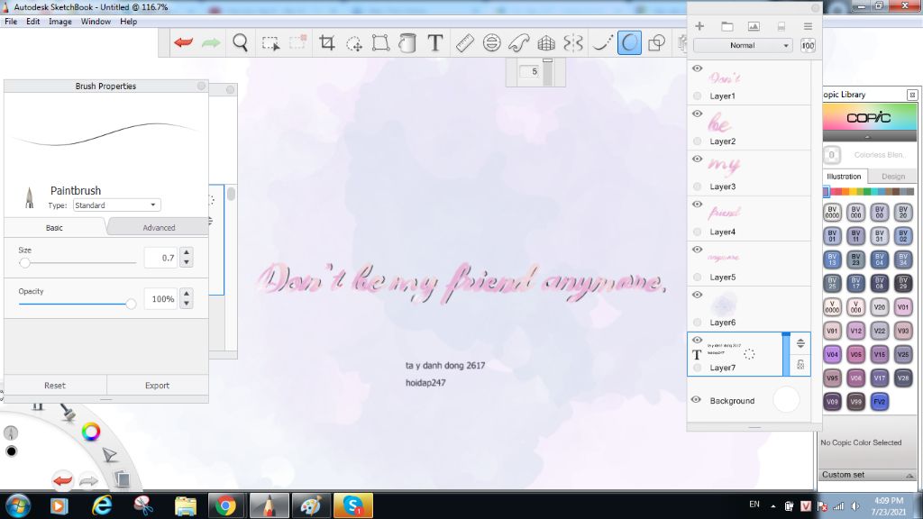The width and height of the screenshot is (923, 519).
Task: Expand the Custom set section
Action: (909, 475)
